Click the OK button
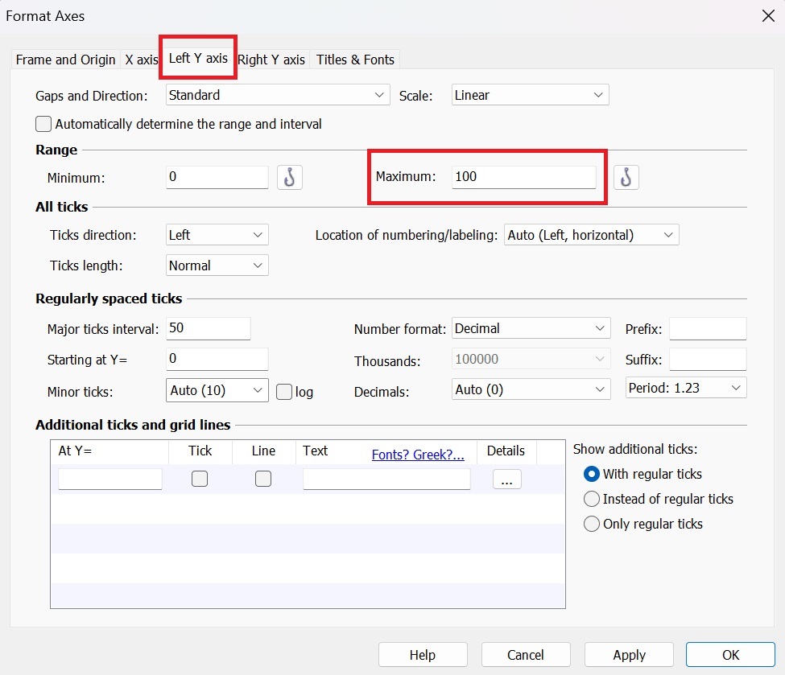This screenshot has height=675, width=785. [x=730, y=655]
